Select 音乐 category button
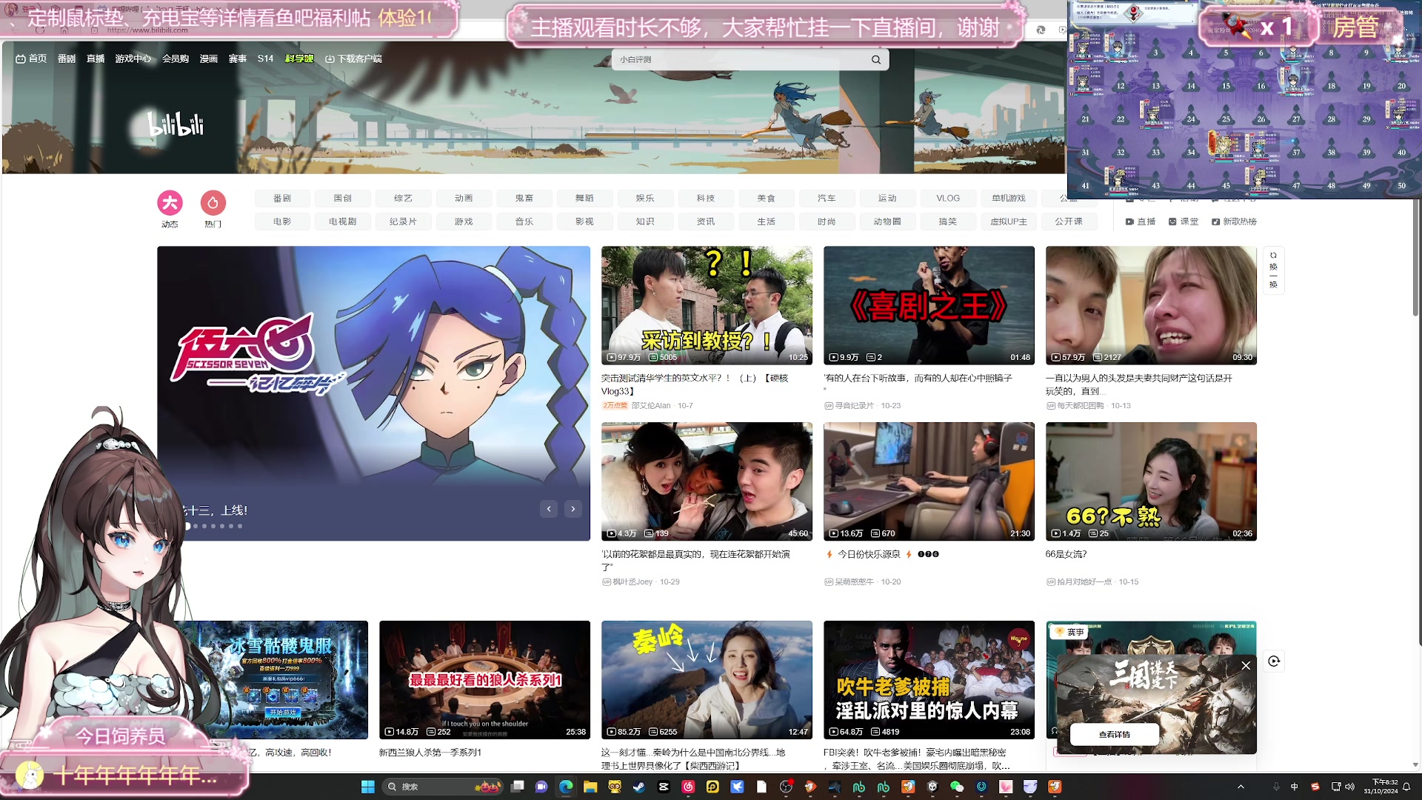1422x800 pixels. click(524, 221)
